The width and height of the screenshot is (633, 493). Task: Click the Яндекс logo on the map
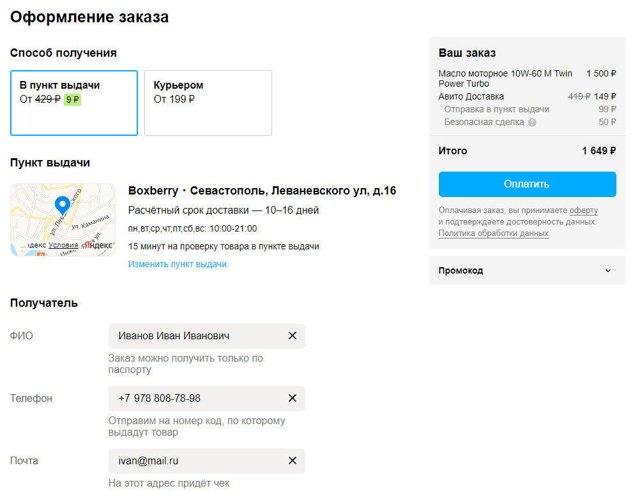coord(98,245)
